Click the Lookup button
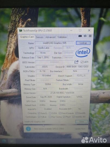Viewport: 110px width, 147px height. click(83, 43)
